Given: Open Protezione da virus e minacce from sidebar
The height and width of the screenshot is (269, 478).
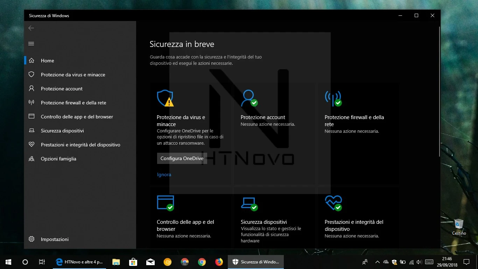Looking at the screenshot, I should [x=80, y=75].
